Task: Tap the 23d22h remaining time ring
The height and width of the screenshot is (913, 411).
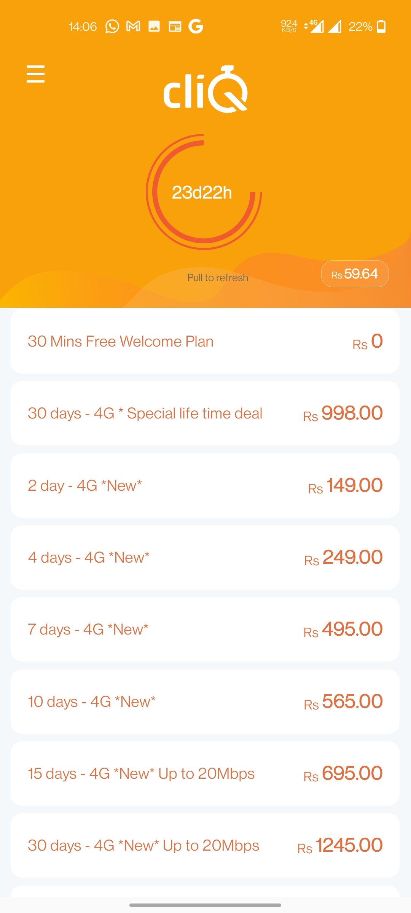Action: (x=204, y=192)
